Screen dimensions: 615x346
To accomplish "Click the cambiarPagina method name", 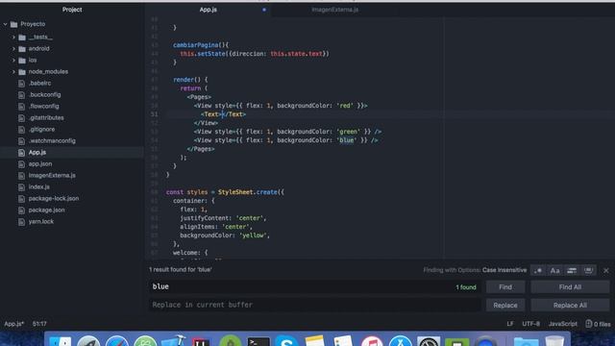I will pyautogui.click(x=195, y=45).
